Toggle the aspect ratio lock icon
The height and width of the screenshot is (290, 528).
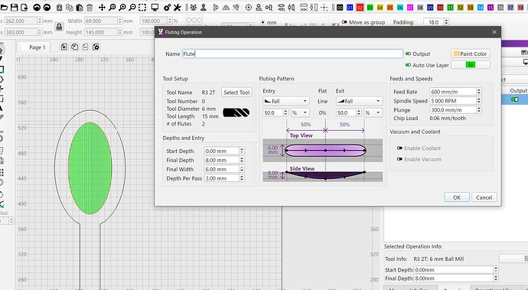(x=59, y=27)
